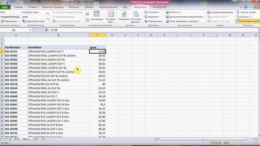Open the Выделить dropdown
This screenshot has width=260, height=146.
(152, 17)
